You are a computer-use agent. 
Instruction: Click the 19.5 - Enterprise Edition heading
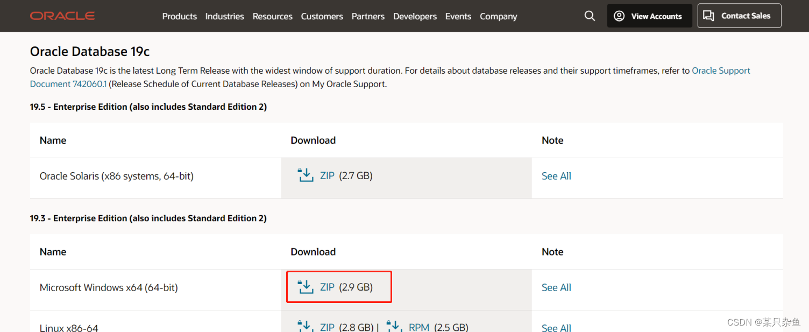(x=148, y=107)
